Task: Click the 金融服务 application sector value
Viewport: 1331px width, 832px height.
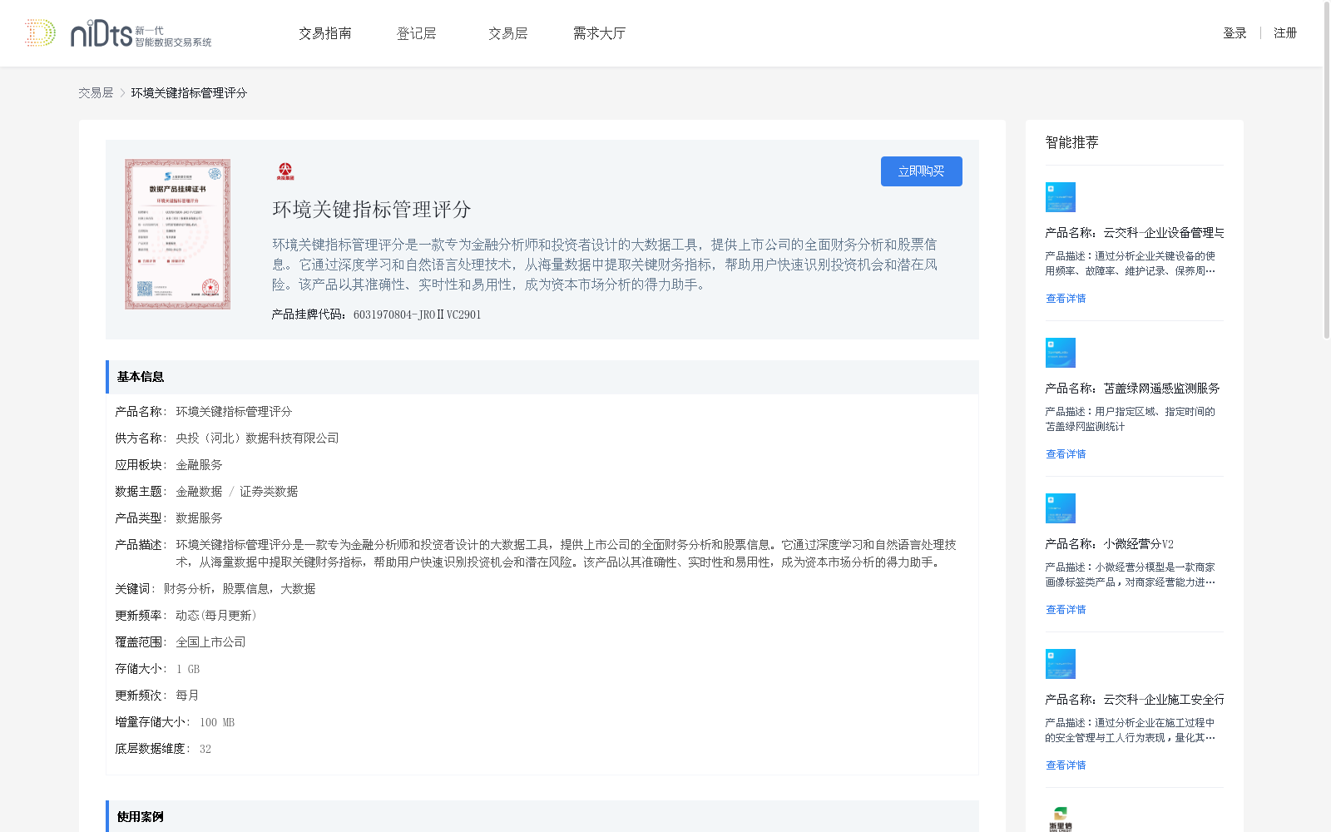Action: click(x=199, y=465)
